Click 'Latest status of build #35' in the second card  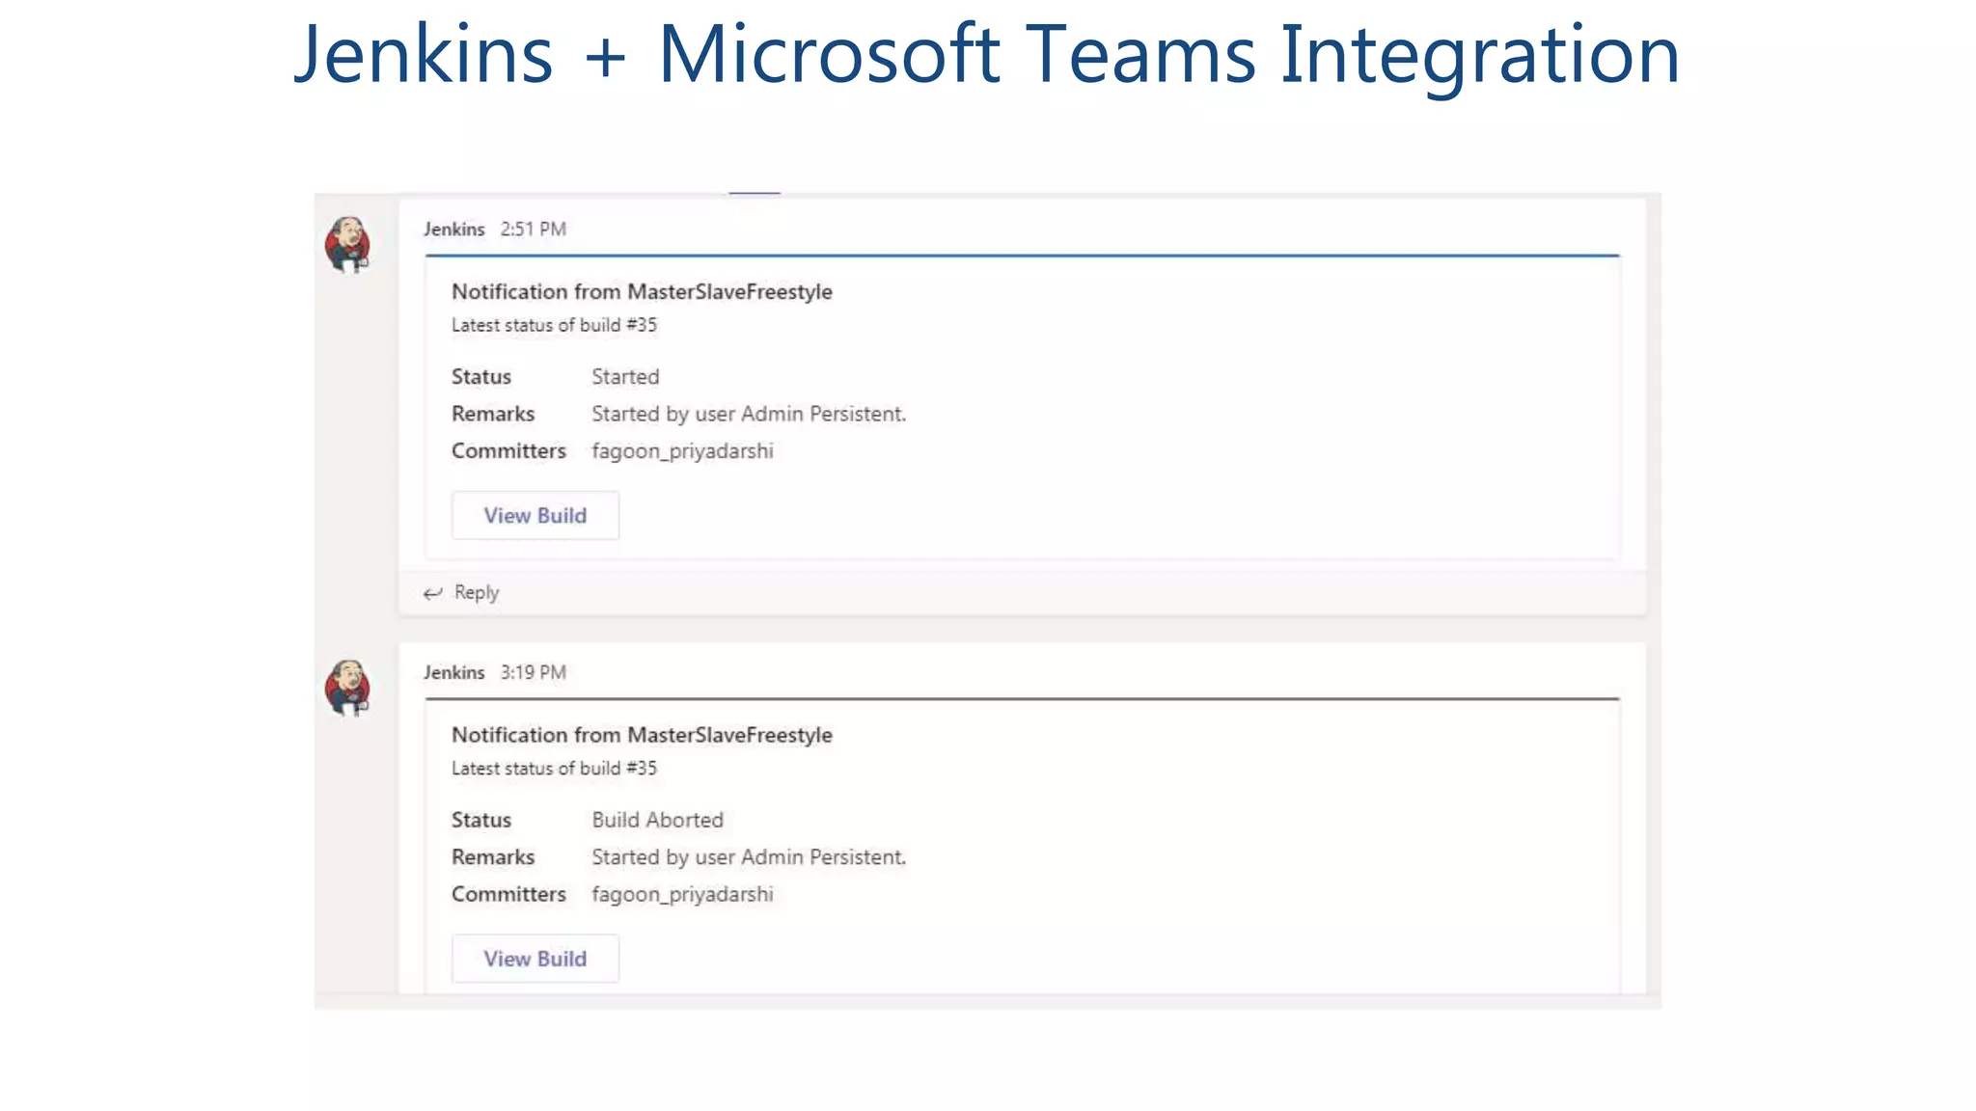click(x=554, y=769)
